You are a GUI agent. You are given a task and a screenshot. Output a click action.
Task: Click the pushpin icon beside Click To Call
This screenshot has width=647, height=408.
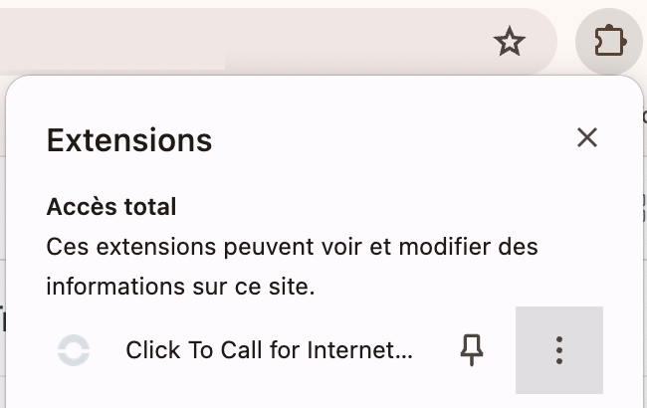pos(472,350)
